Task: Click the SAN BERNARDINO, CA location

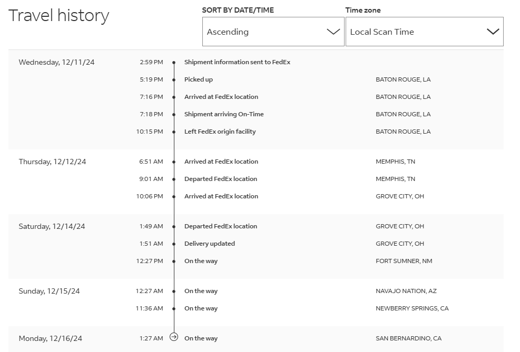Action: [409, 338]
